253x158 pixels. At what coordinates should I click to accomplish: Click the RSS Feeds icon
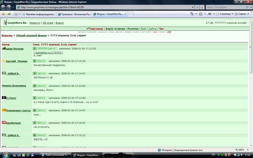point(200,14)
